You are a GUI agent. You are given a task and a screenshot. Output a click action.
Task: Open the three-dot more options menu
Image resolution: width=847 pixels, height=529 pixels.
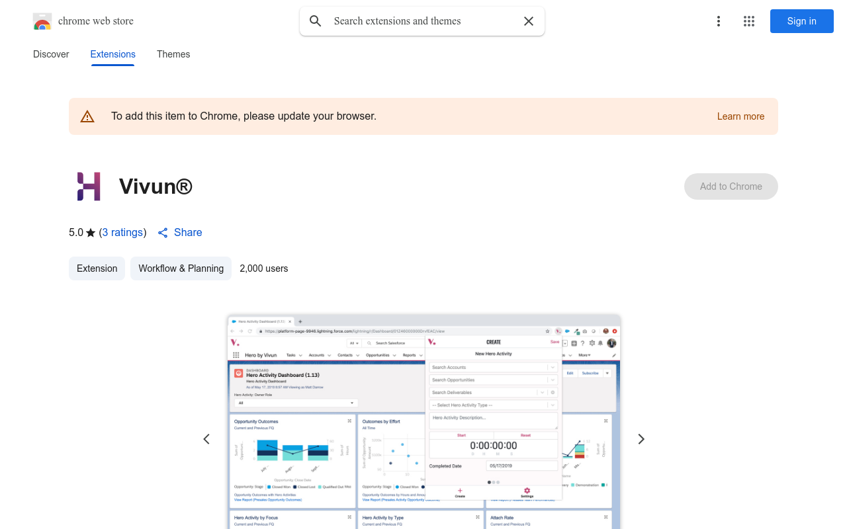click(x=719, y=21)
